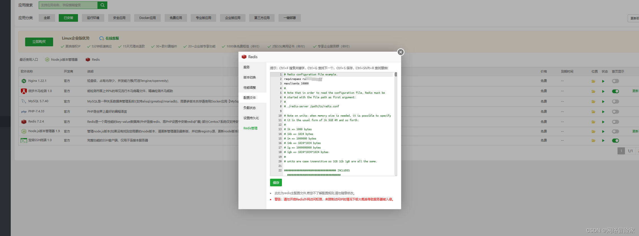This screenshot has height=236, width=639.
Task: Click the php logo icon in list
Action: tap(24, 112)
